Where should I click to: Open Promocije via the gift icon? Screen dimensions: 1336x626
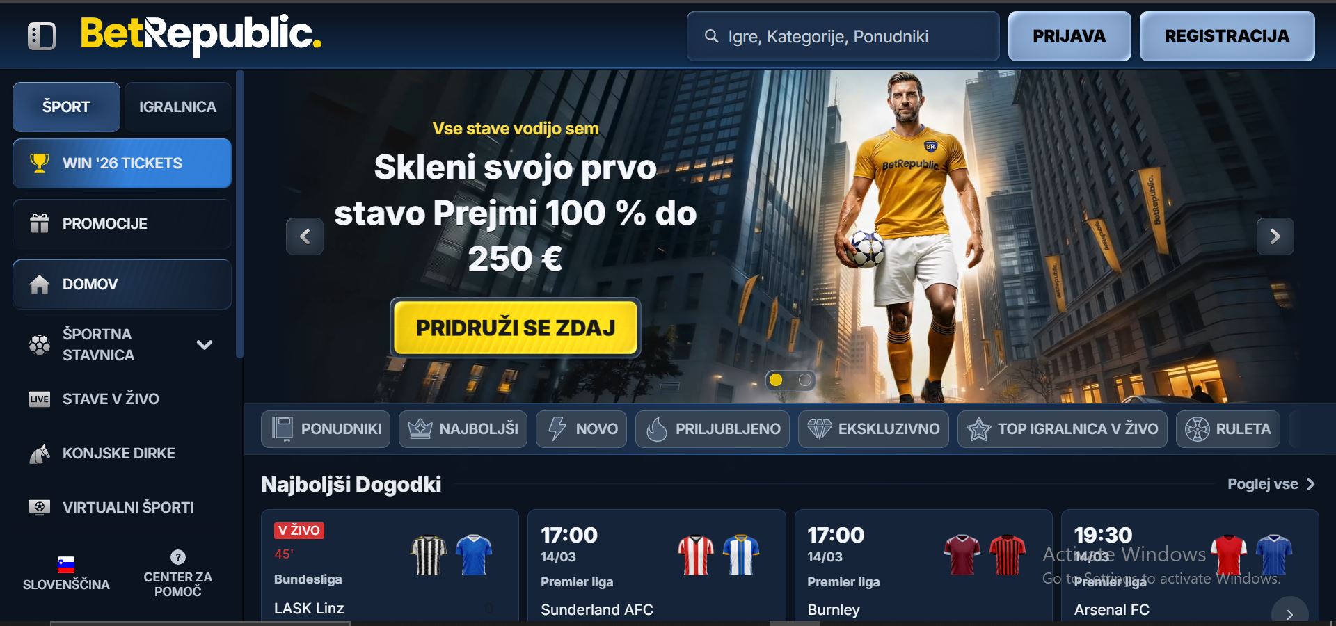pyautogui.click(x=40, y=223)
